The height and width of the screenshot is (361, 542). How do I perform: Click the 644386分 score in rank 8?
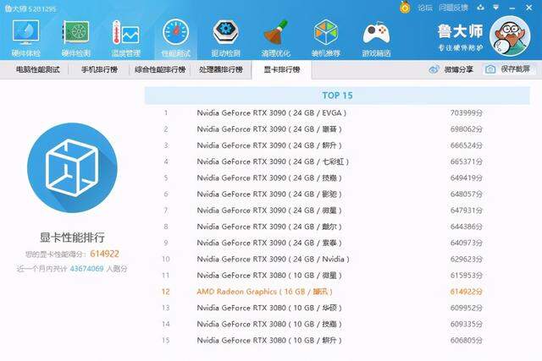[x=467, y=227]
